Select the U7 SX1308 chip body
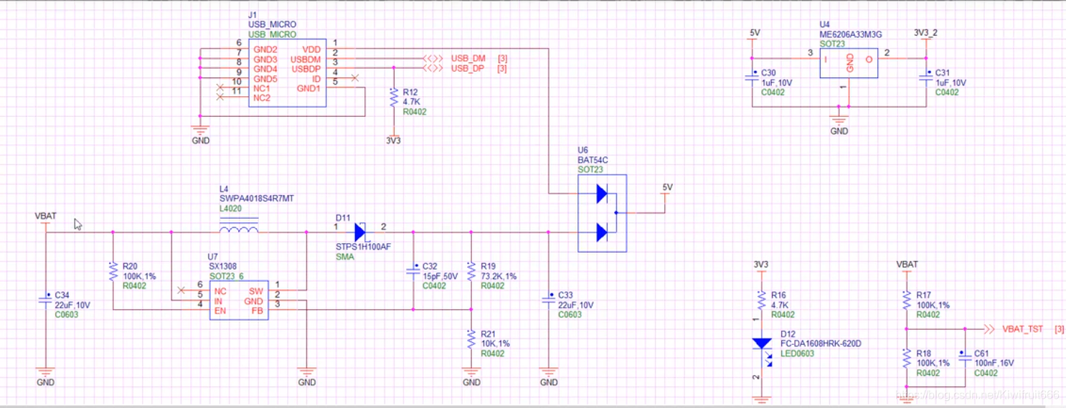The width and height of the screenshot is (1066, 408). pyautogui.click(x=239, y=300)
